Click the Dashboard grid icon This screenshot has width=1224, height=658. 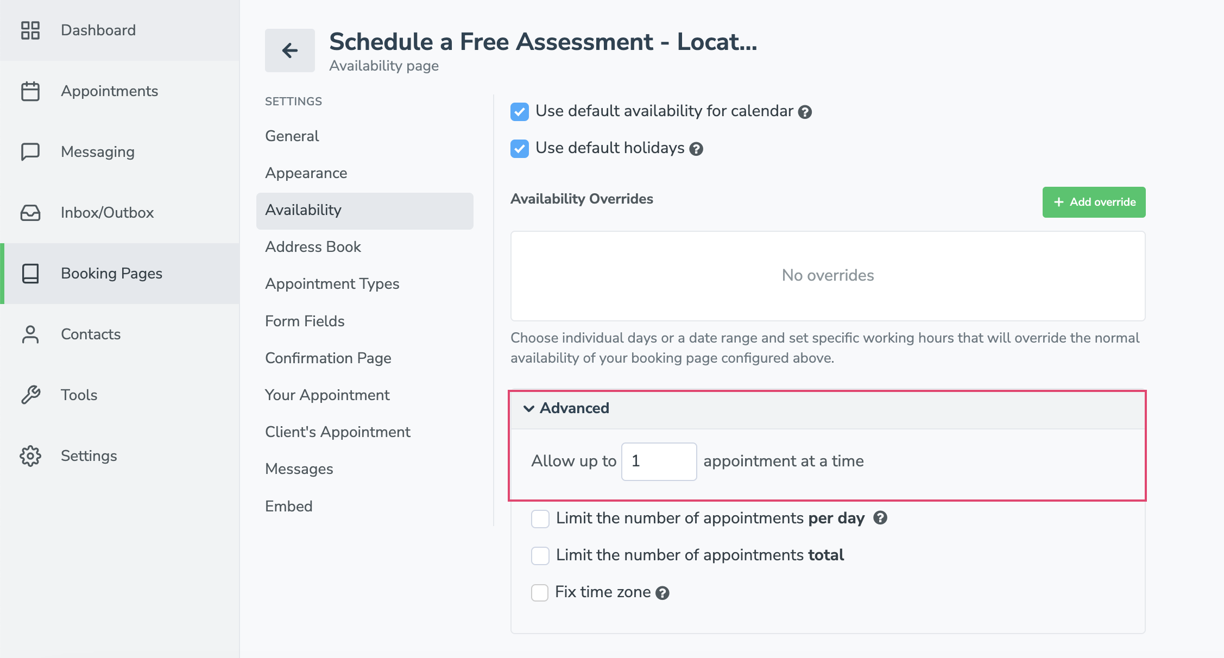30,30
